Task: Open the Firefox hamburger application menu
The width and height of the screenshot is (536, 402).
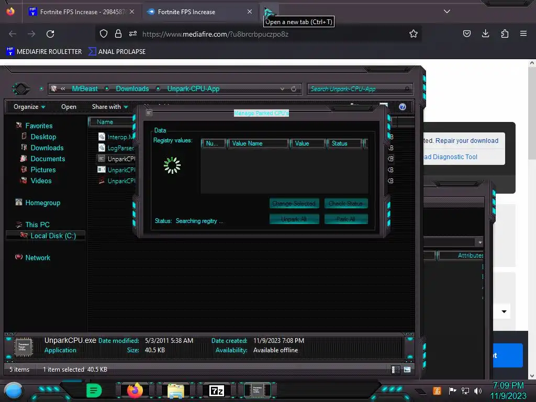Action: click(x=523, y=33)
